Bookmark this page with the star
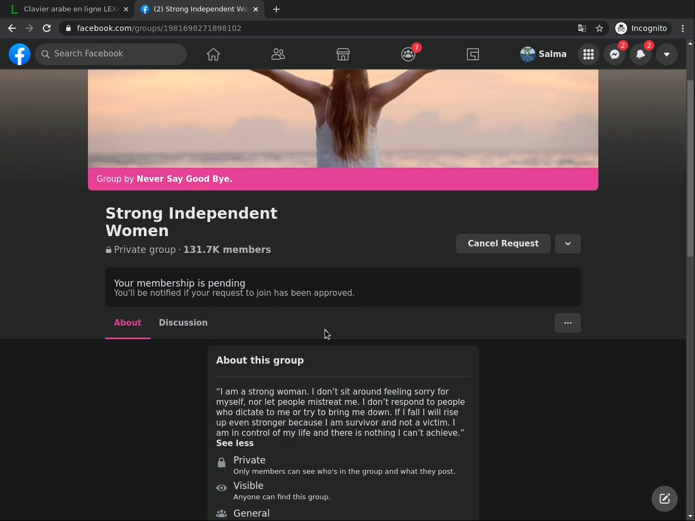 599,28
